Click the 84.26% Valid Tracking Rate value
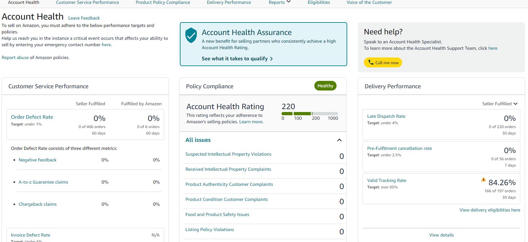Screen dimensions: 528x242 pyautogui.click(x=502, y=183)
